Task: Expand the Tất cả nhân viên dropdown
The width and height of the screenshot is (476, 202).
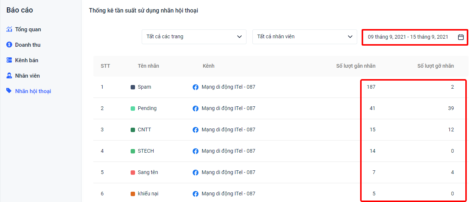Action: [304, 37]
